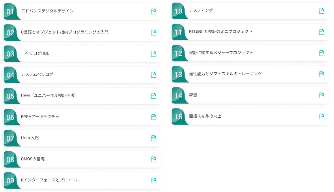Click document icon next to テスティング
334x192 pixels.
322,11
